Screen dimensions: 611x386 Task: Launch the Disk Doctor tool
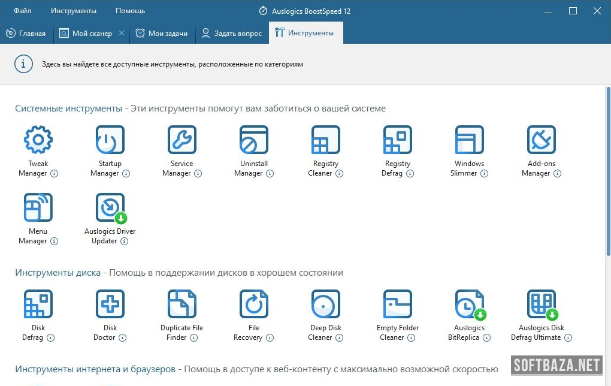point(110,304)
